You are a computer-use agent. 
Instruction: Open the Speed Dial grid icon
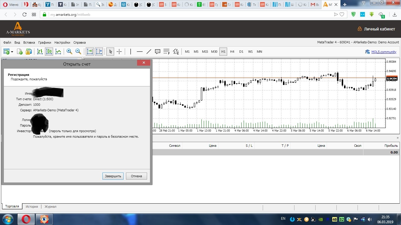point(34,14)
